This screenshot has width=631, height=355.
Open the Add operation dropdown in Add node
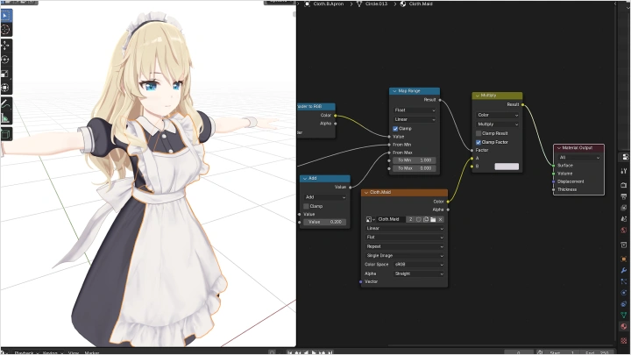[x=325, y=197]
